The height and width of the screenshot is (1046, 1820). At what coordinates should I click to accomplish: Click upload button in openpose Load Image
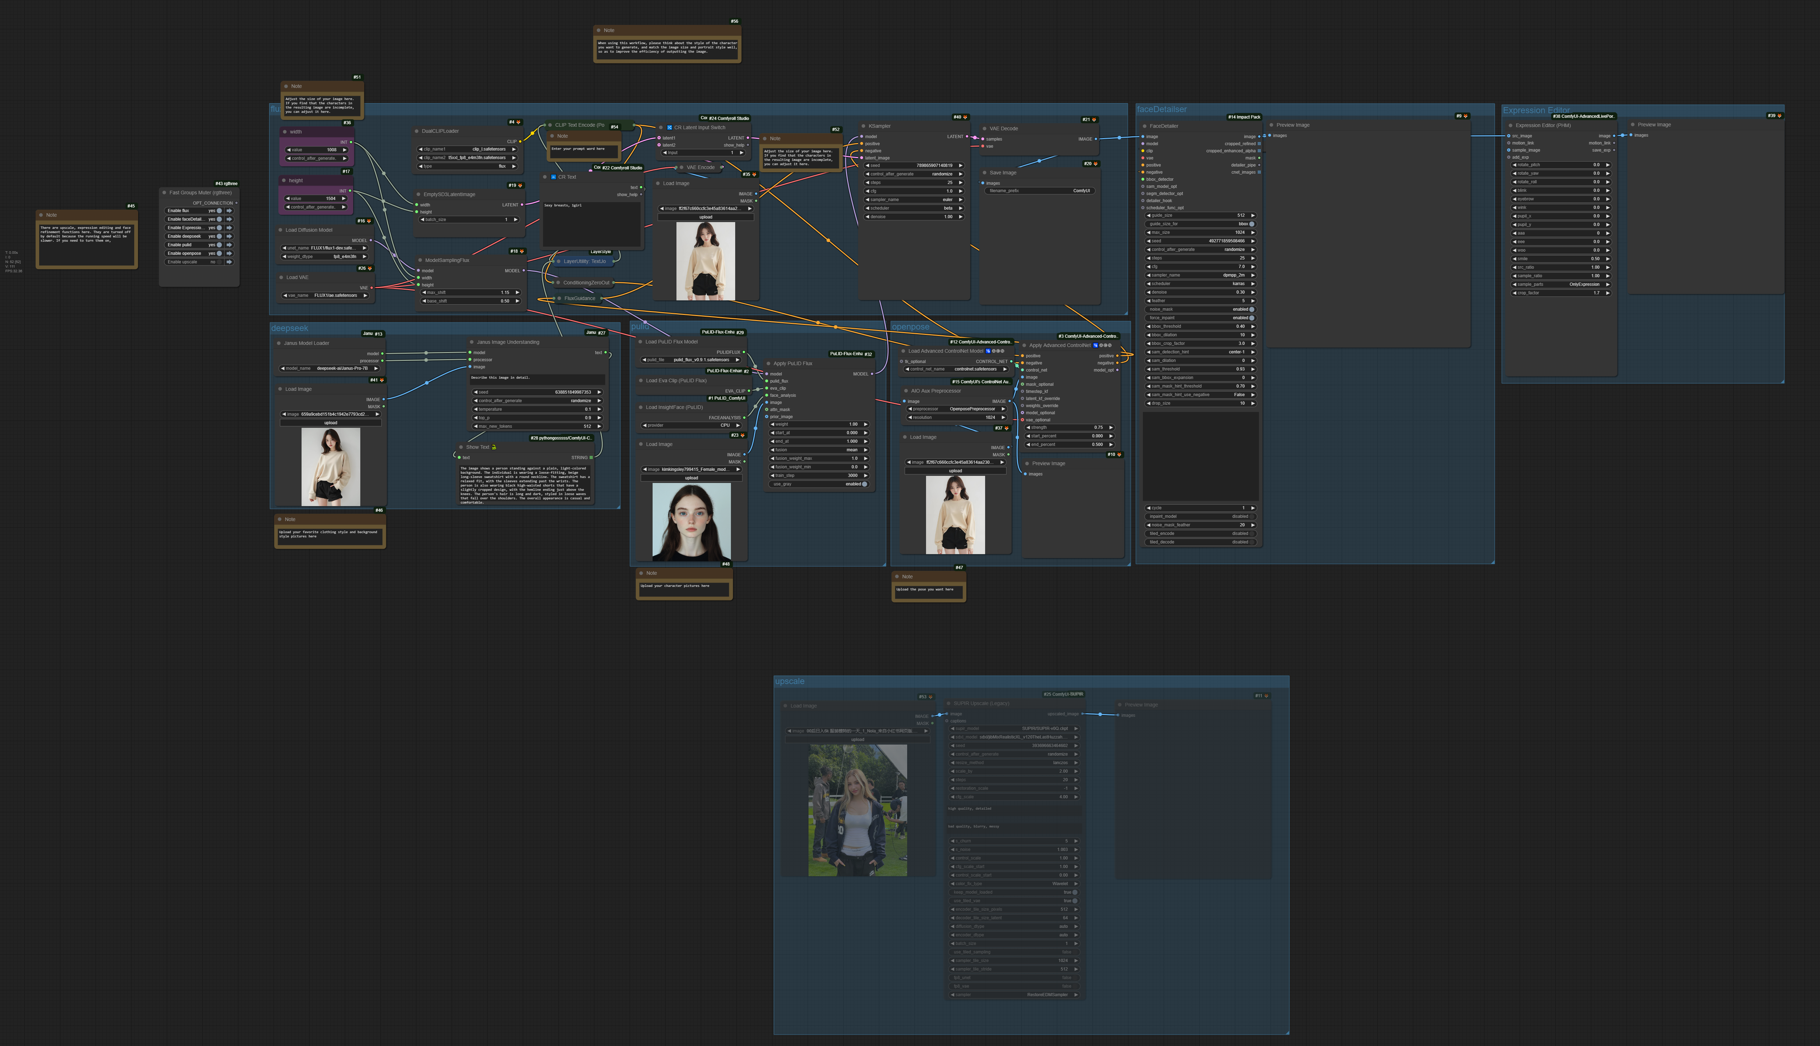[x=956, y=471]
